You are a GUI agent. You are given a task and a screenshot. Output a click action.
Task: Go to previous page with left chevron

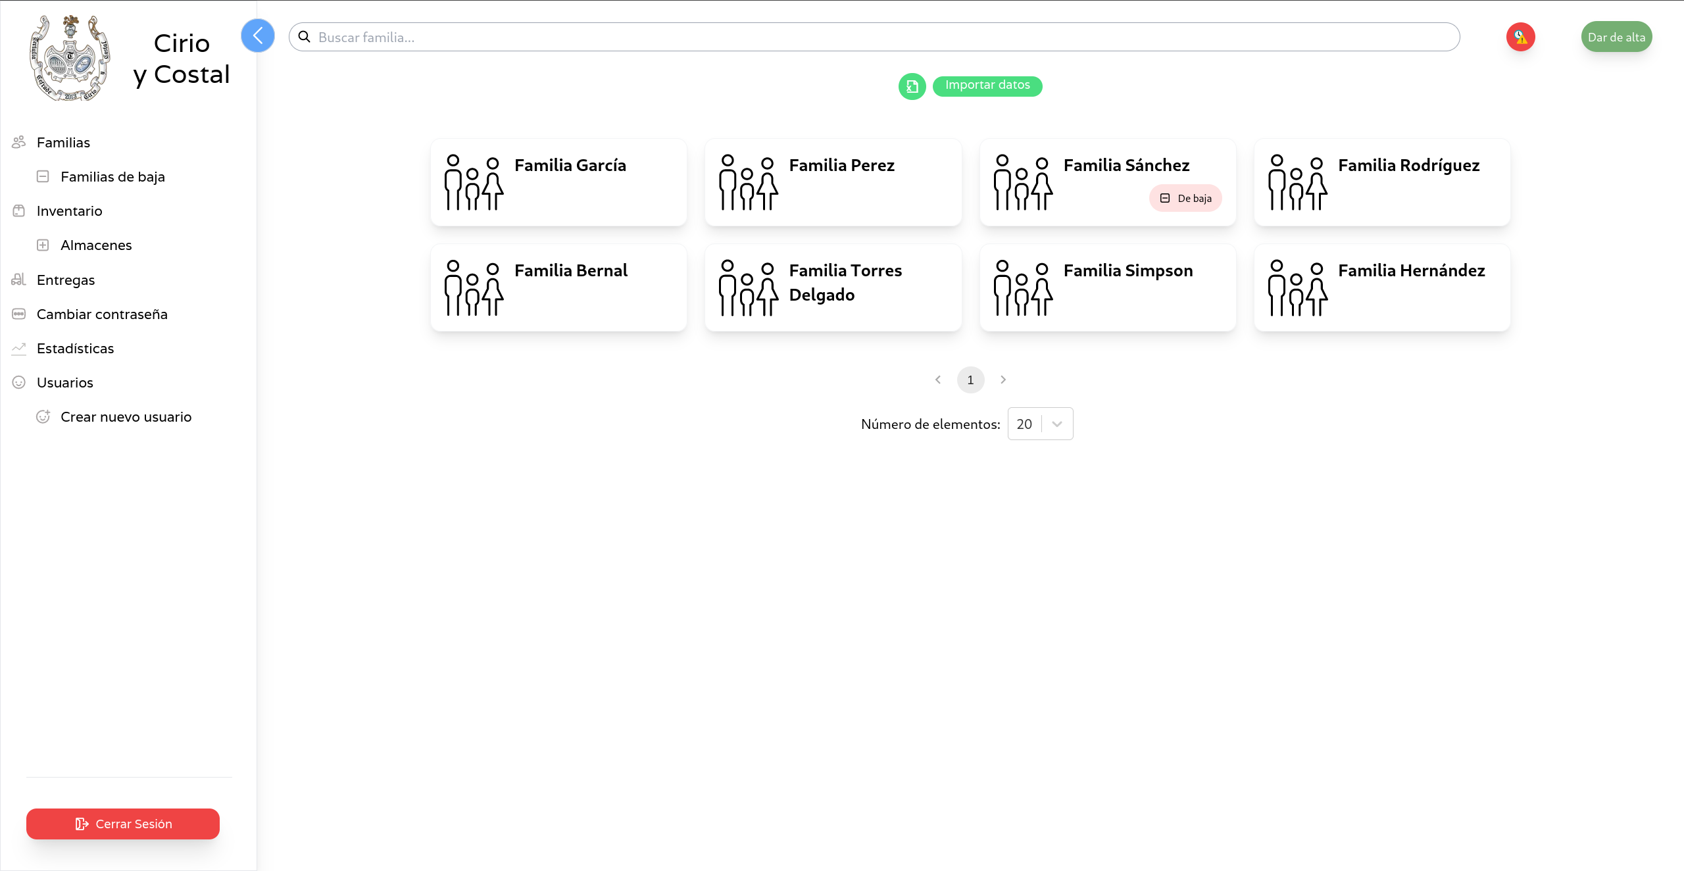938,380
